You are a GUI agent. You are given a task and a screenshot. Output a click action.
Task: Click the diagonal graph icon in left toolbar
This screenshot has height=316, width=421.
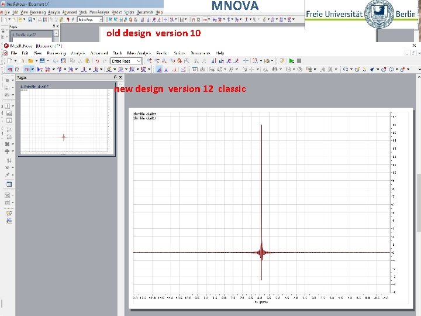[x=9, y=114]
